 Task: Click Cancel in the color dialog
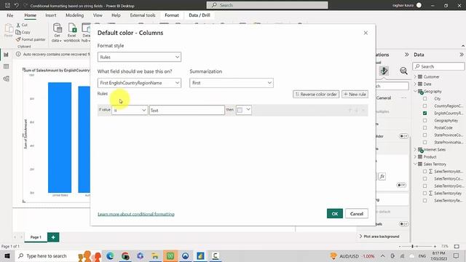(x=357, y=213)
